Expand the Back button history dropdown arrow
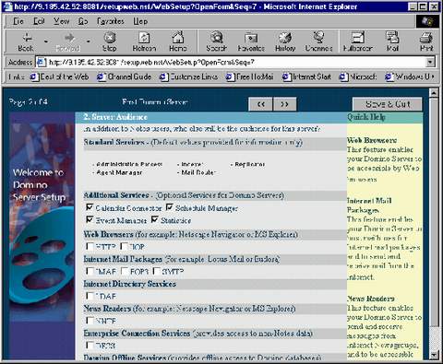This screenshot has width=443, height=364. pos(46,41)
